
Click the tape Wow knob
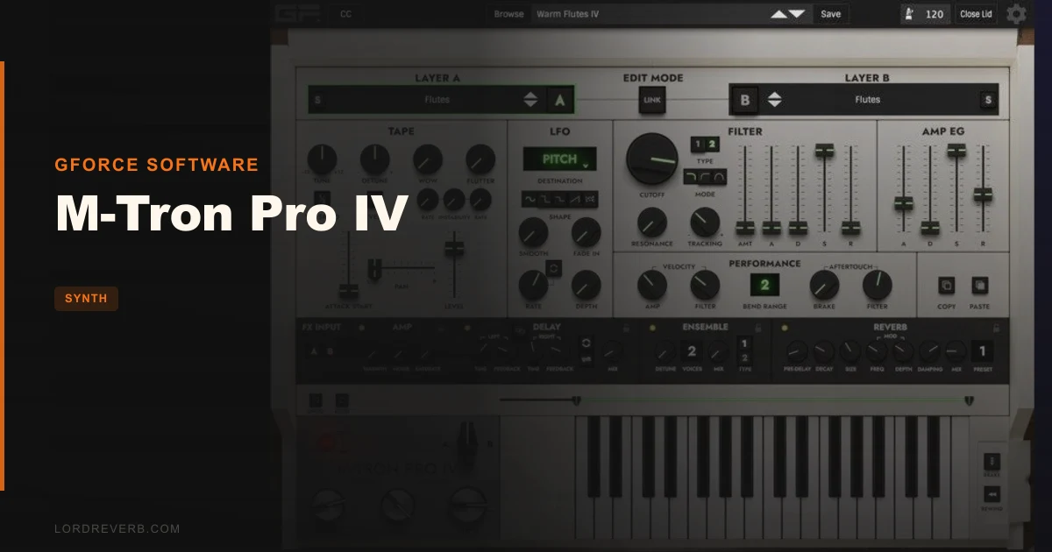[x=427, y=159]
